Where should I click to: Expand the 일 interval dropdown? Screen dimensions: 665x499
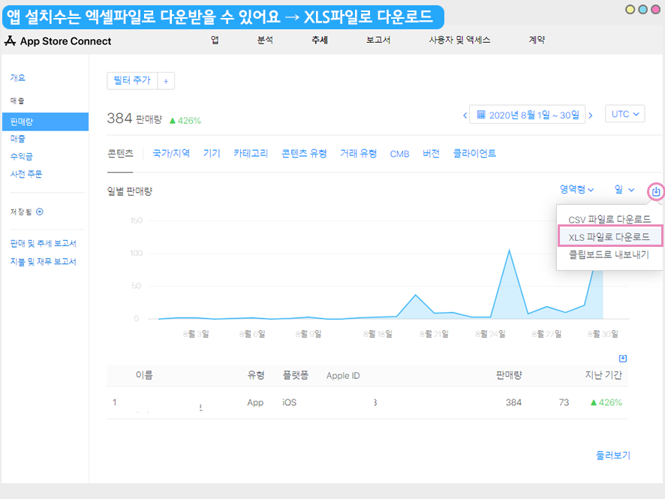click(x=624, y=190)
